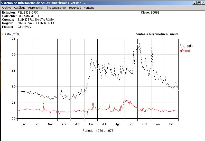Click the Ene month axis label
Image resolution: width=205 pixels, height=141 pixels.
tap(24, 124)
